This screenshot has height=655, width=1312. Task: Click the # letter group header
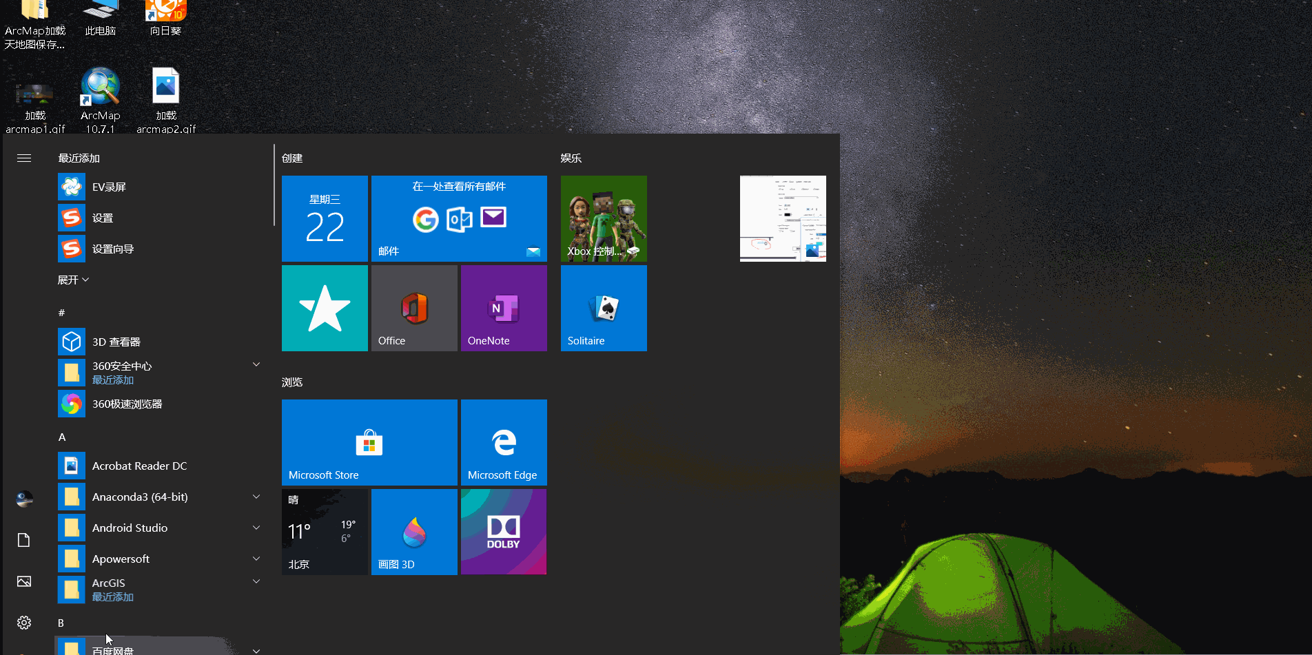click(61, 313)
